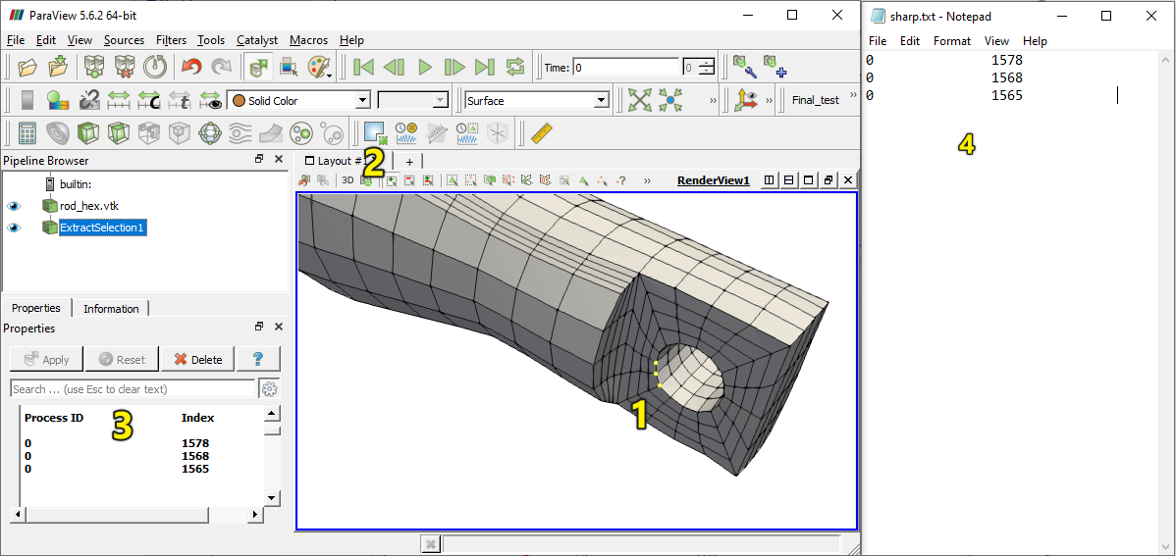Screen dimensions: 1176x556
Task: Click the Rescale to data range icon
Action: coord(119,100)
